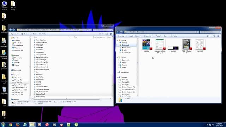Launch Firefox from the taskbar
Image resolution: width=226 pixels, height=127 pixels.
coord(18,125)
